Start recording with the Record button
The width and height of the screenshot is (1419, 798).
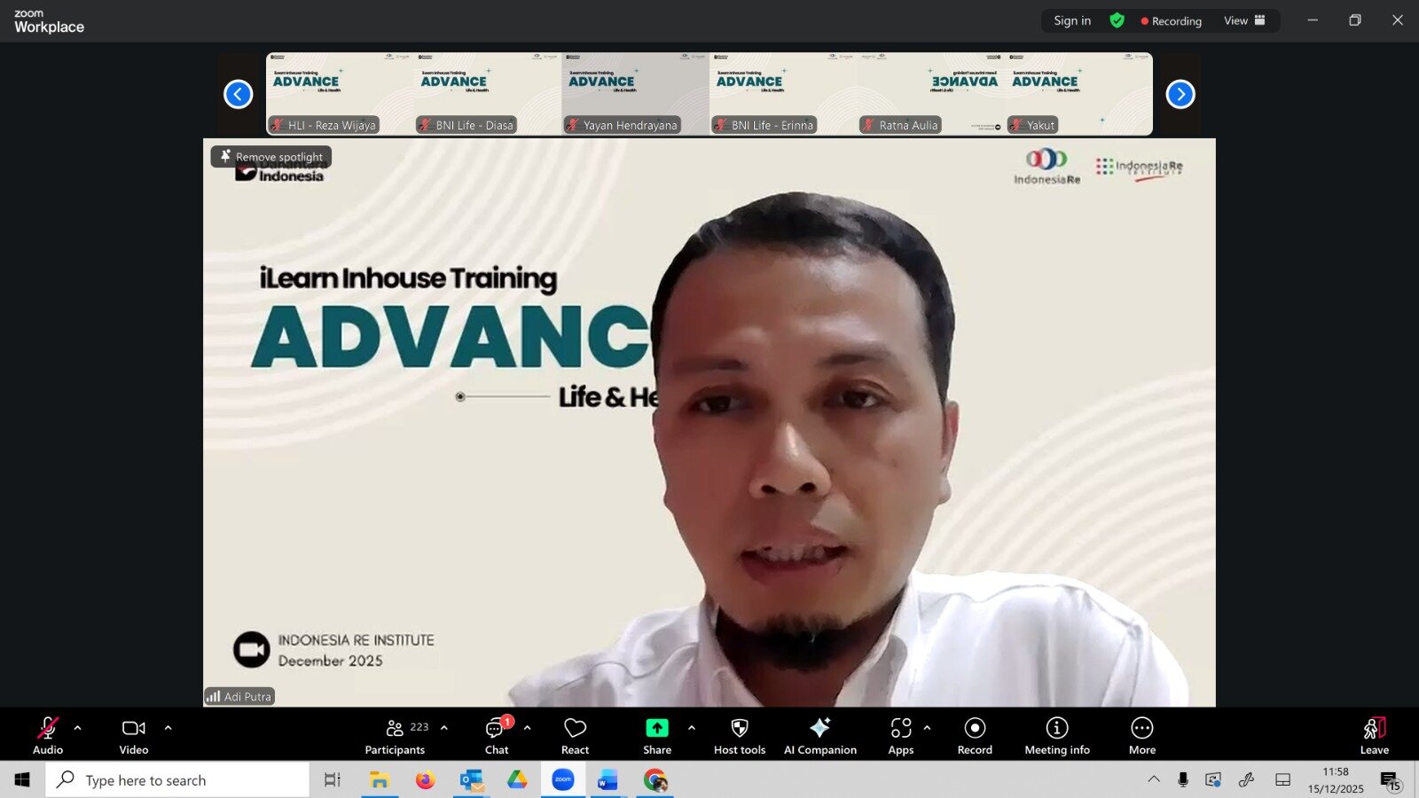(x=975, y=735)
